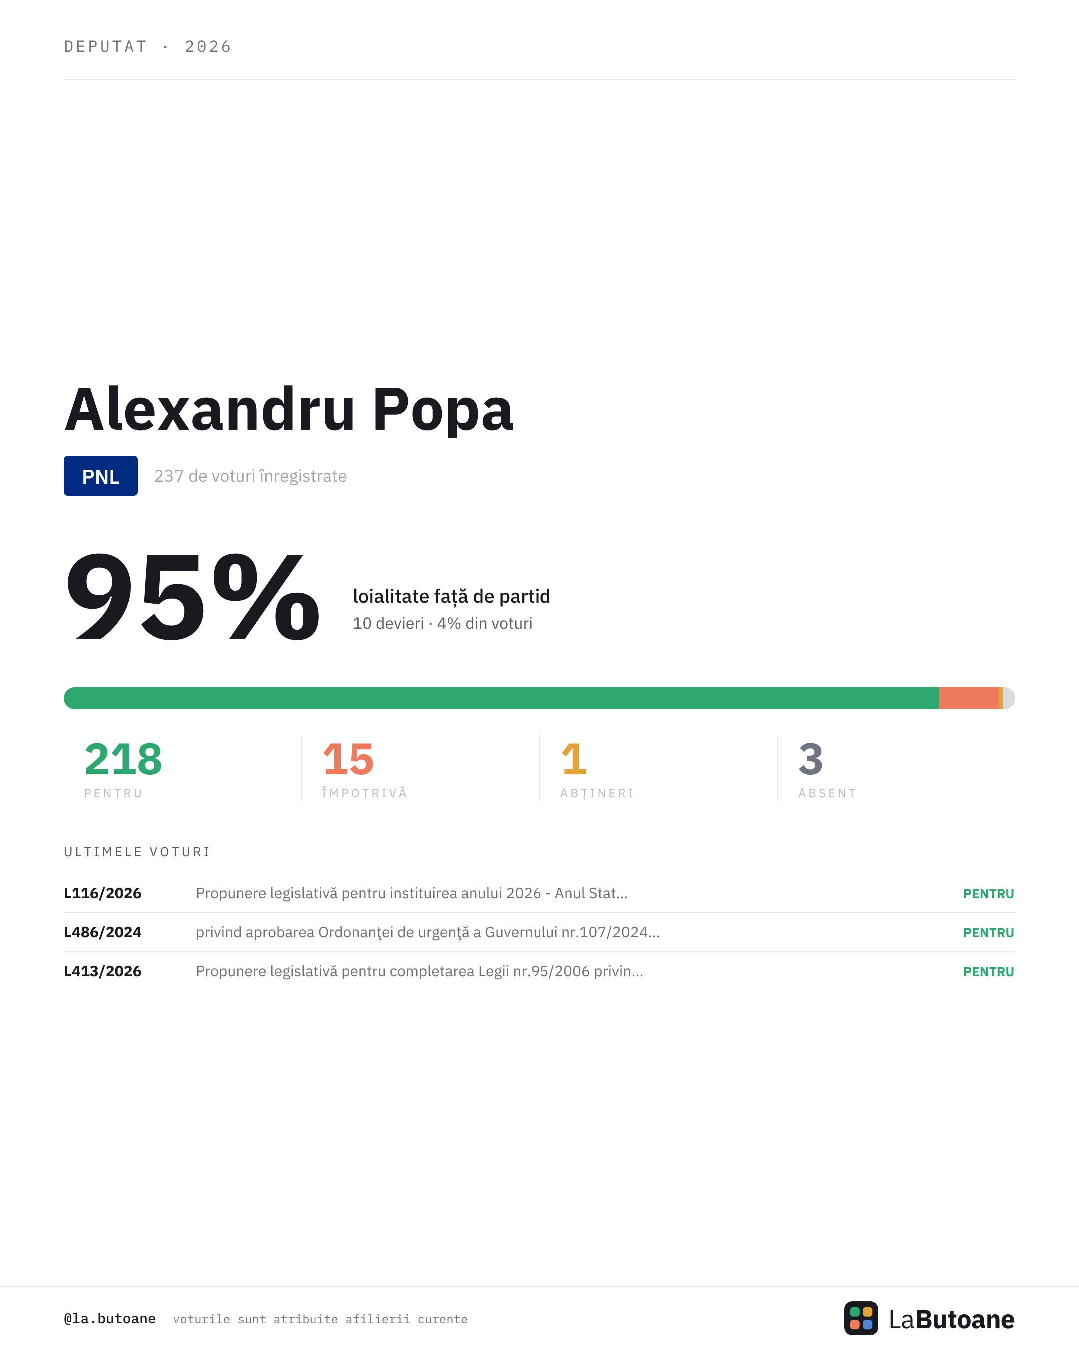1079x1349 pixels.
Task: Click the Alexandru Popa name heading
Action: tap(288, 409)
